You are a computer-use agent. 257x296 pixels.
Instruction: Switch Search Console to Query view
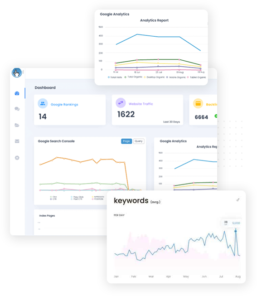pyautogui.click(x=139, y=141)
